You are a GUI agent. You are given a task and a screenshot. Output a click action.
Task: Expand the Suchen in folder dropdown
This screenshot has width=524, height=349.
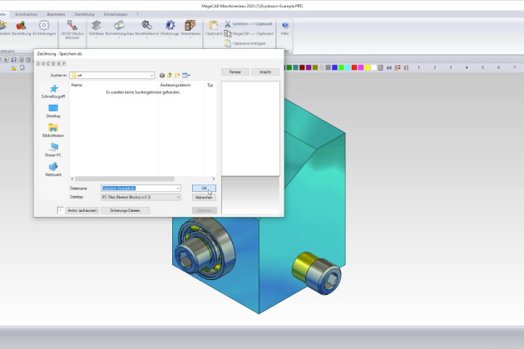click(x=152, y=75)
